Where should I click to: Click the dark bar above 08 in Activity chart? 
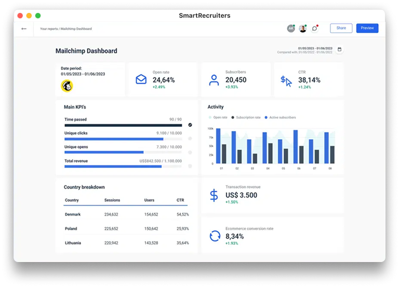click(332, 154)
